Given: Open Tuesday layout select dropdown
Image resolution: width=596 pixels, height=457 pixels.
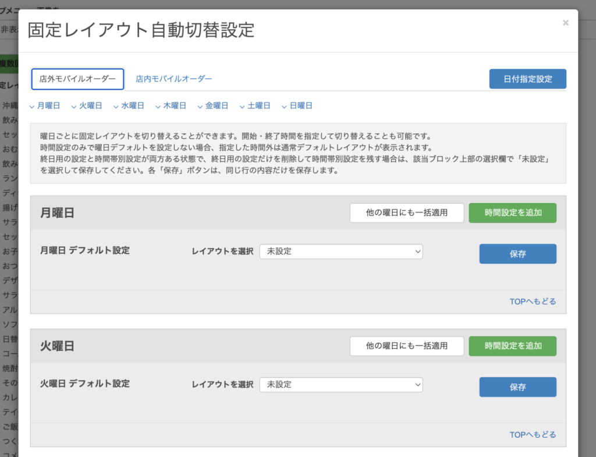Looking at the screenshot, I should tap(341, 384).
